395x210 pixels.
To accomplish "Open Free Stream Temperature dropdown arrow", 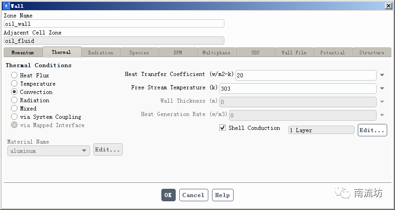I will pyautogui.click(x=382, y=88).
